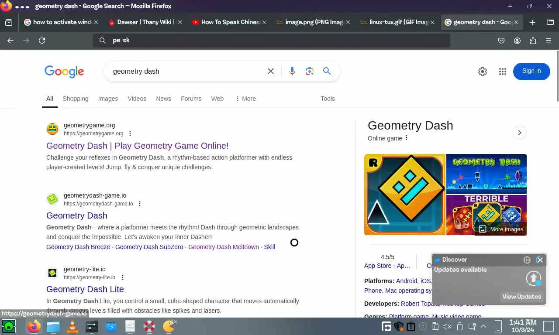
Task: Open the Tools search options
Action: tap(328, 99)
